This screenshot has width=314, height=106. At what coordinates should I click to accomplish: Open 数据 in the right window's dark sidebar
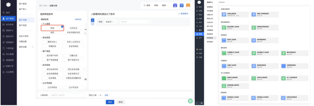199,34
